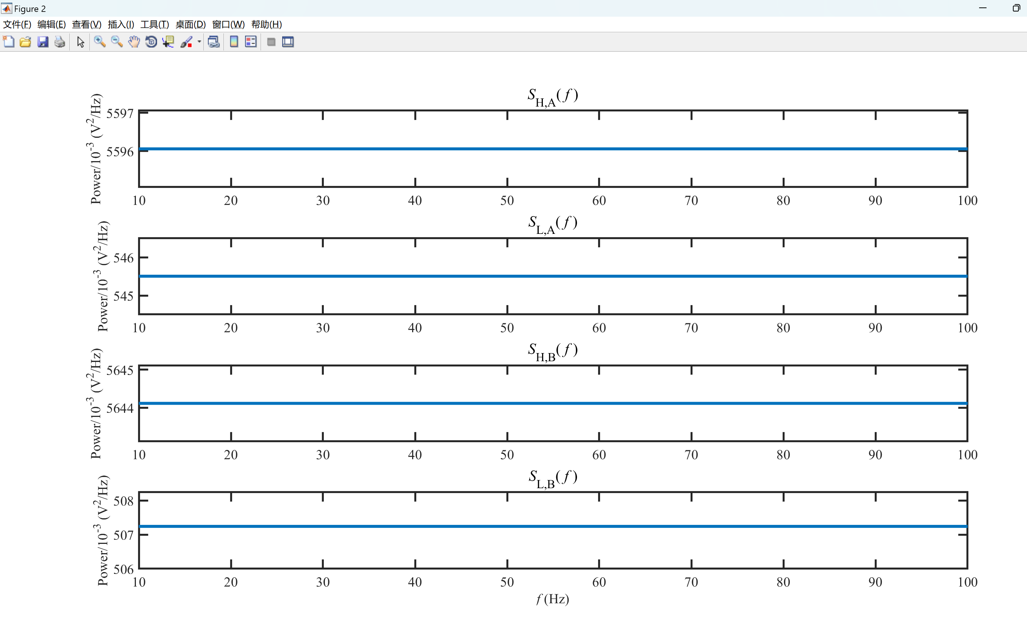This screenshot has width=1027, height=617.
Task: Expand the brush color dropdown arrow
Action: coord(199,42)
